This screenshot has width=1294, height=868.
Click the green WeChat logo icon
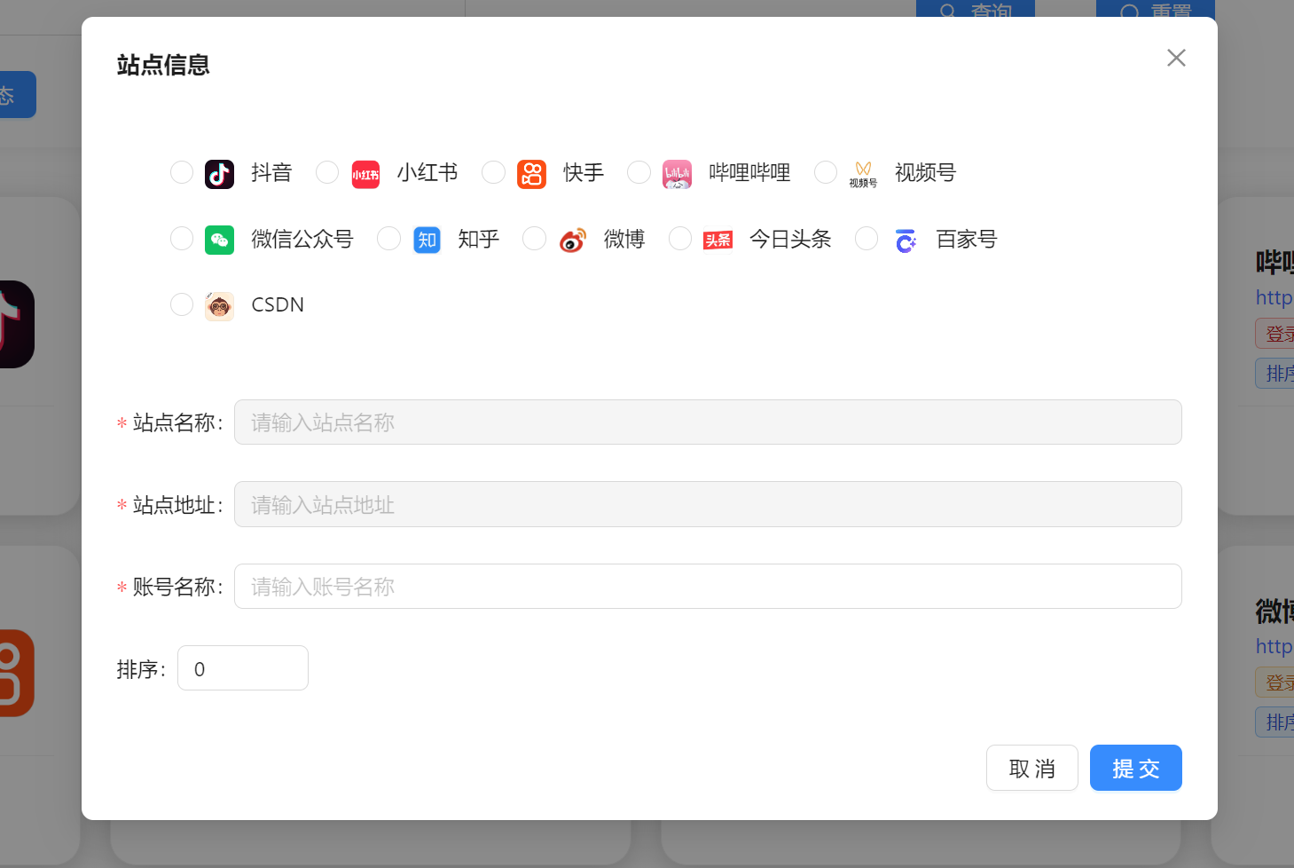[x=220, y=241]
